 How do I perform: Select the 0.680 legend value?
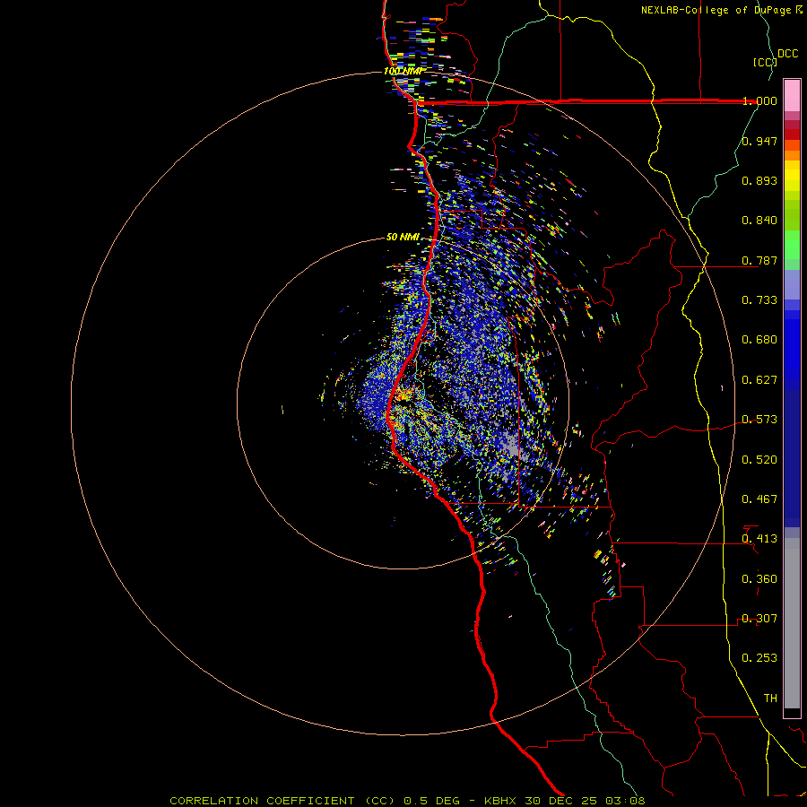point(759,340)
